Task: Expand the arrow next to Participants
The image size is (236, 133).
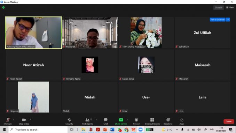Action: click(97, 120)
